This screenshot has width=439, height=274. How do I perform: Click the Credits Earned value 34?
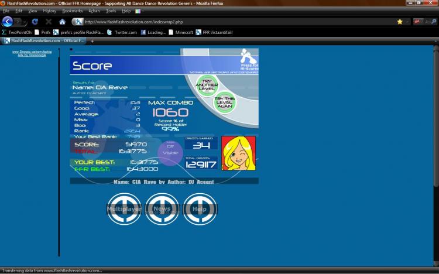click(201, 145)
